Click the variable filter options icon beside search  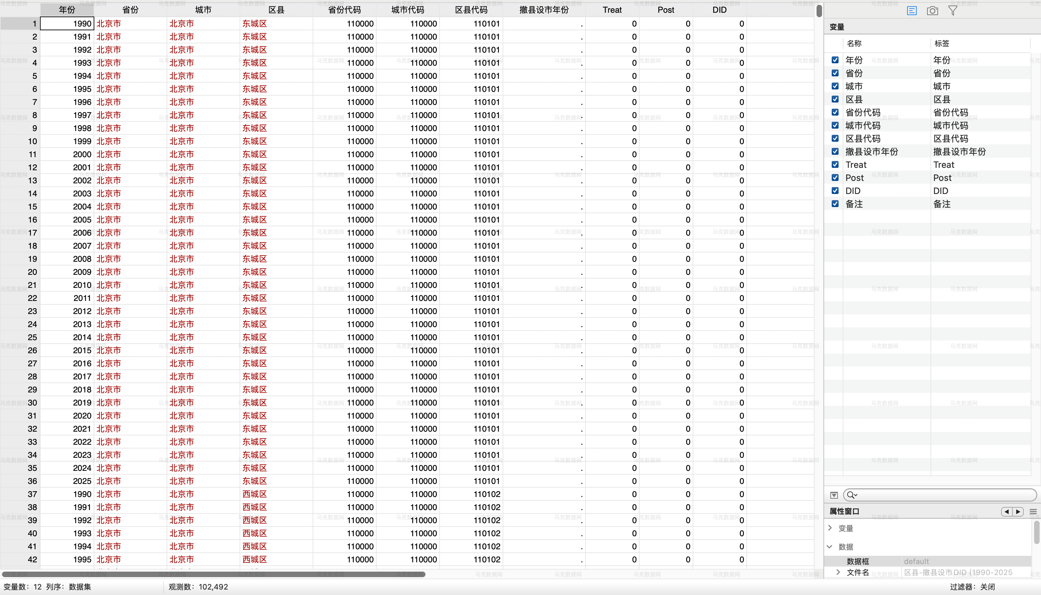click(x=834, y=495)
